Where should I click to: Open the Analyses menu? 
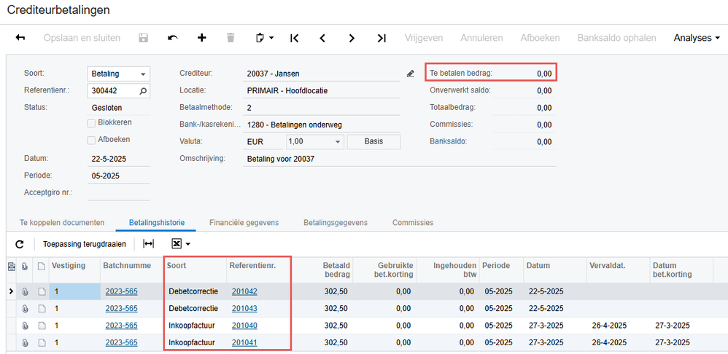coord(697,38)
